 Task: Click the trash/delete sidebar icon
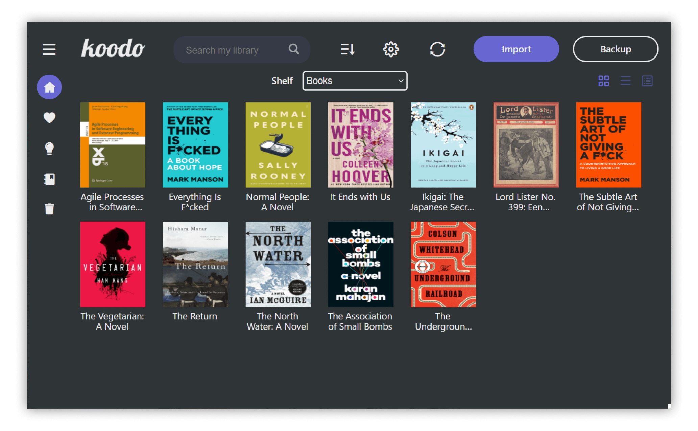[49, 208]
